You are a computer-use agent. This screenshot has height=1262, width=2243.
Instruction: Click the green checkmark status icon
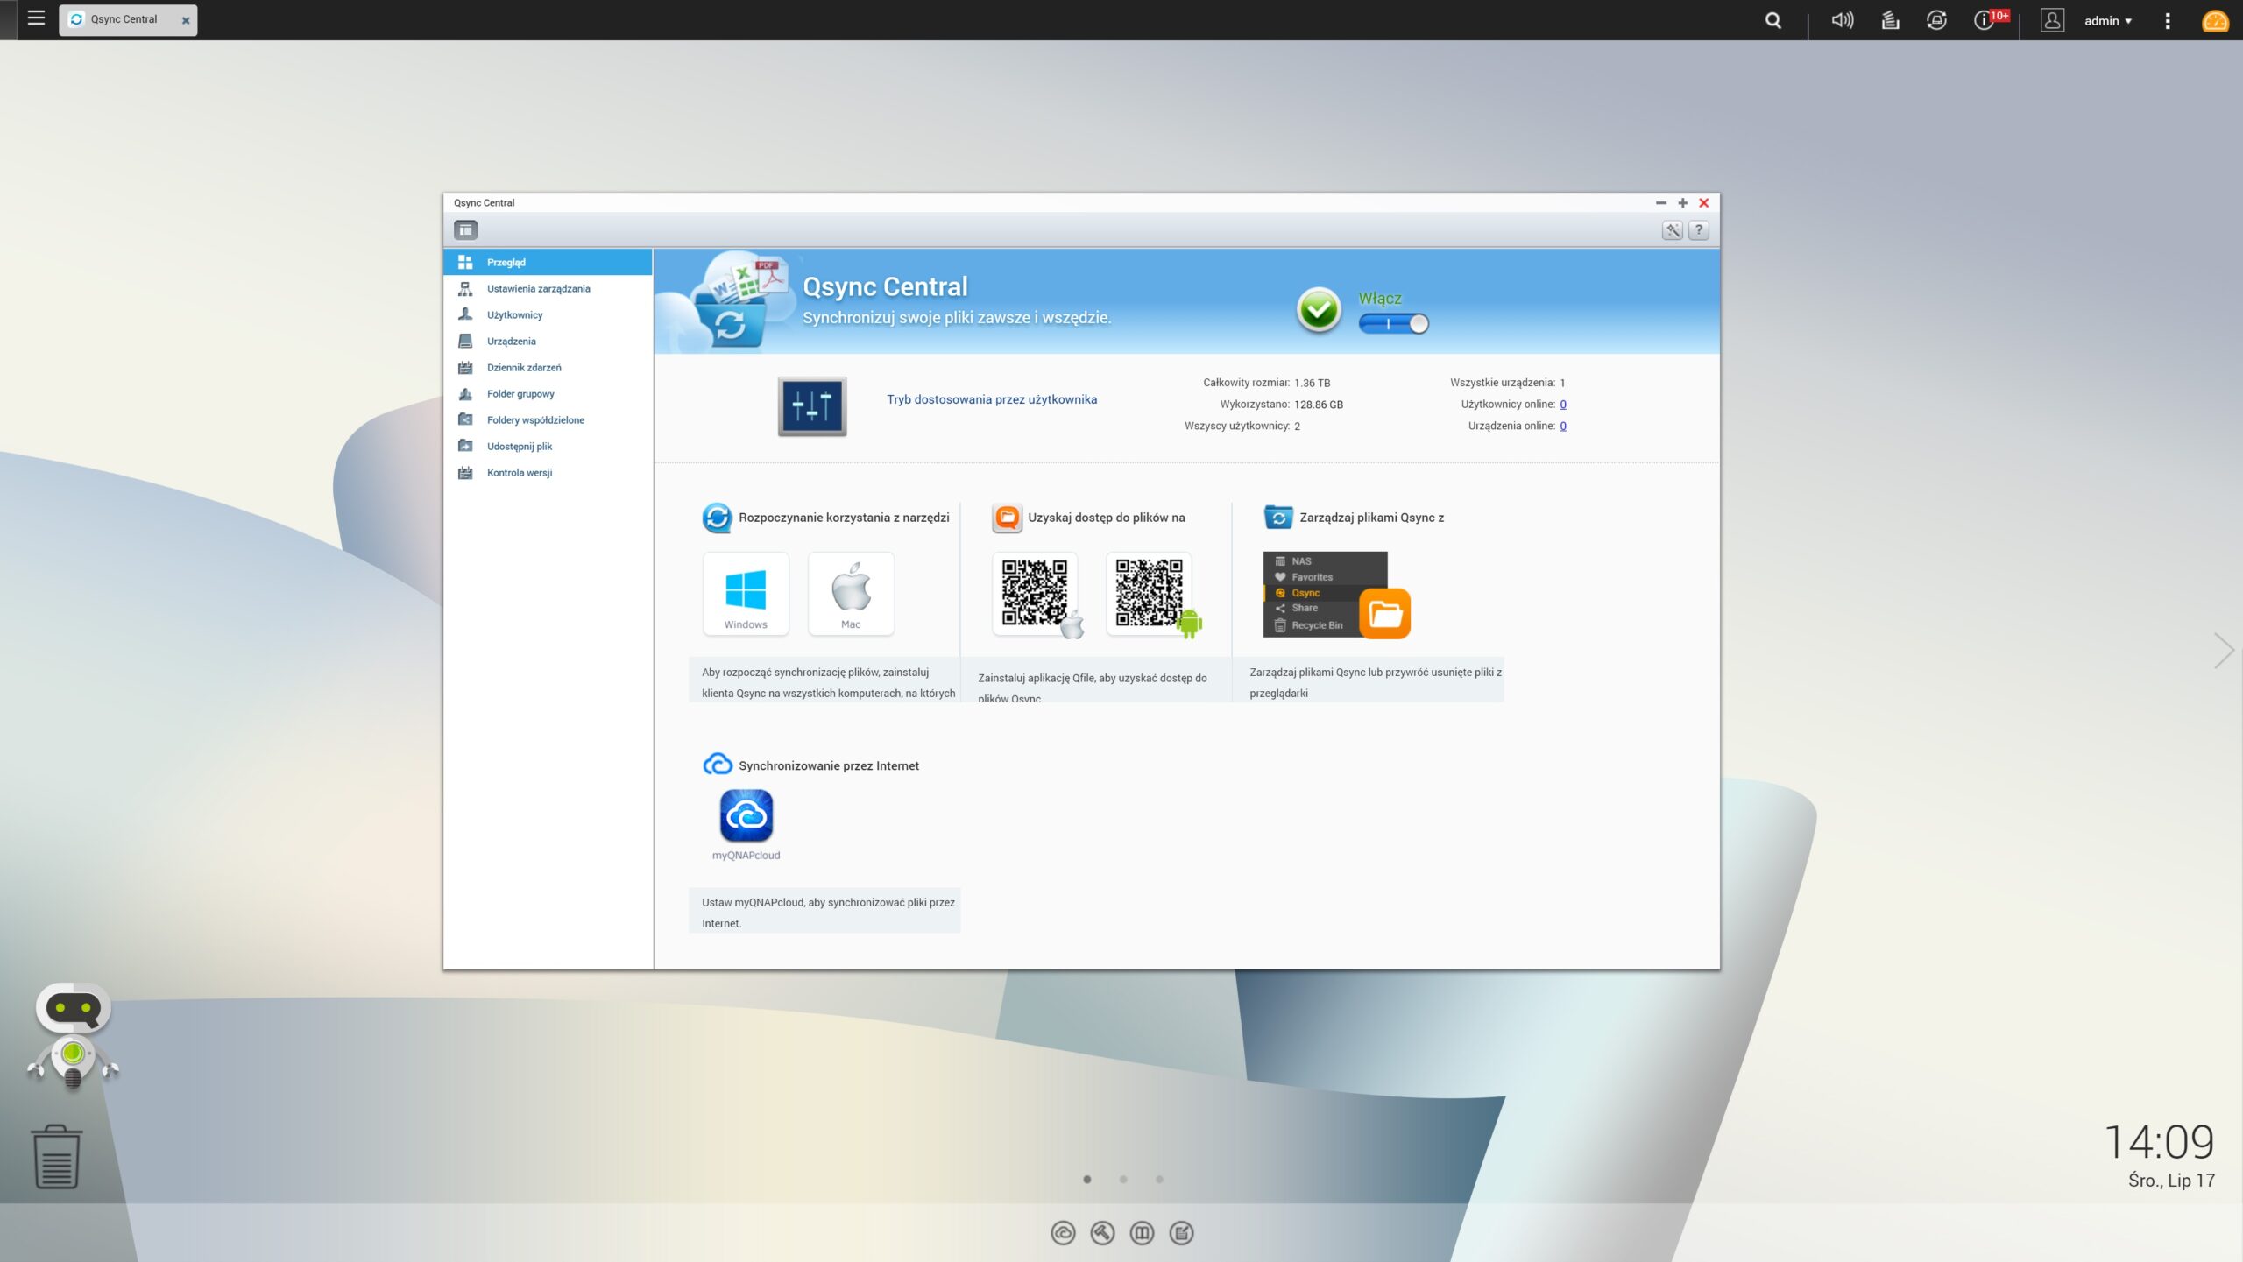[x=1318, y=309]
